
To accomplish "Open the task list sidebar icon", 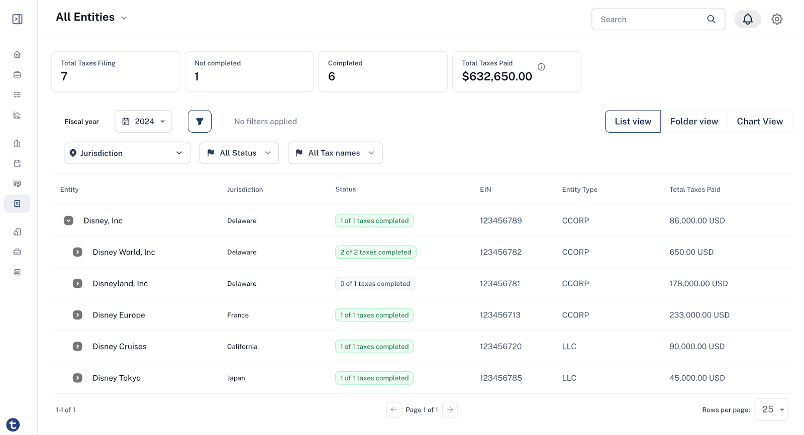I will [17, 94].
